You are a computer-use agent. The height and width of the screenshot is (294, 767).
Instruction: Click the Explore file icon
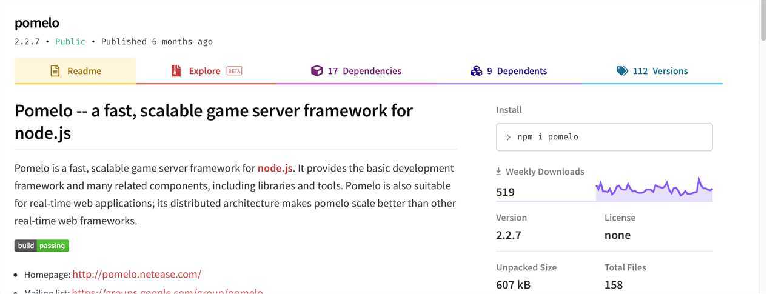click(176, 71)
